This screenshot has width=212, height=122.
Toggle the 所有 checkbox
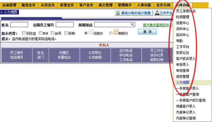click(66, 33)
